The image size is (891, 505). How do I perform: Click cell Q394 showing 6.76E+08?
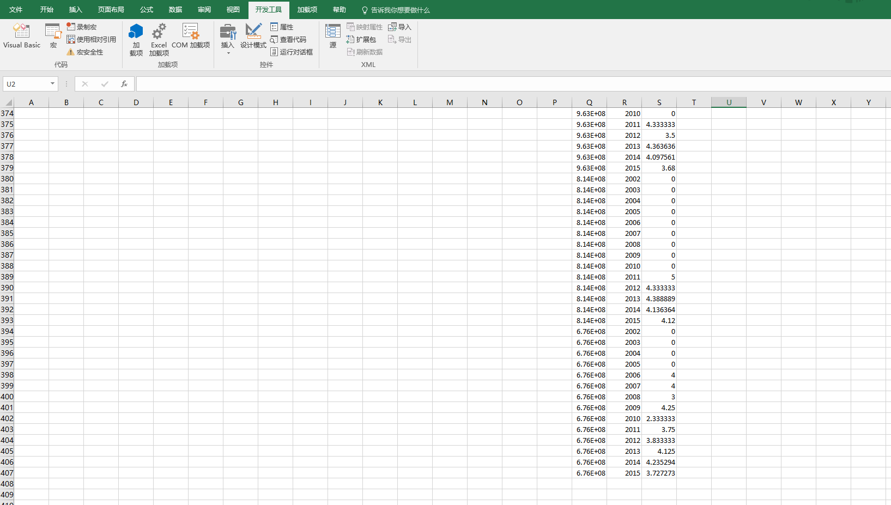pos(589,331)
